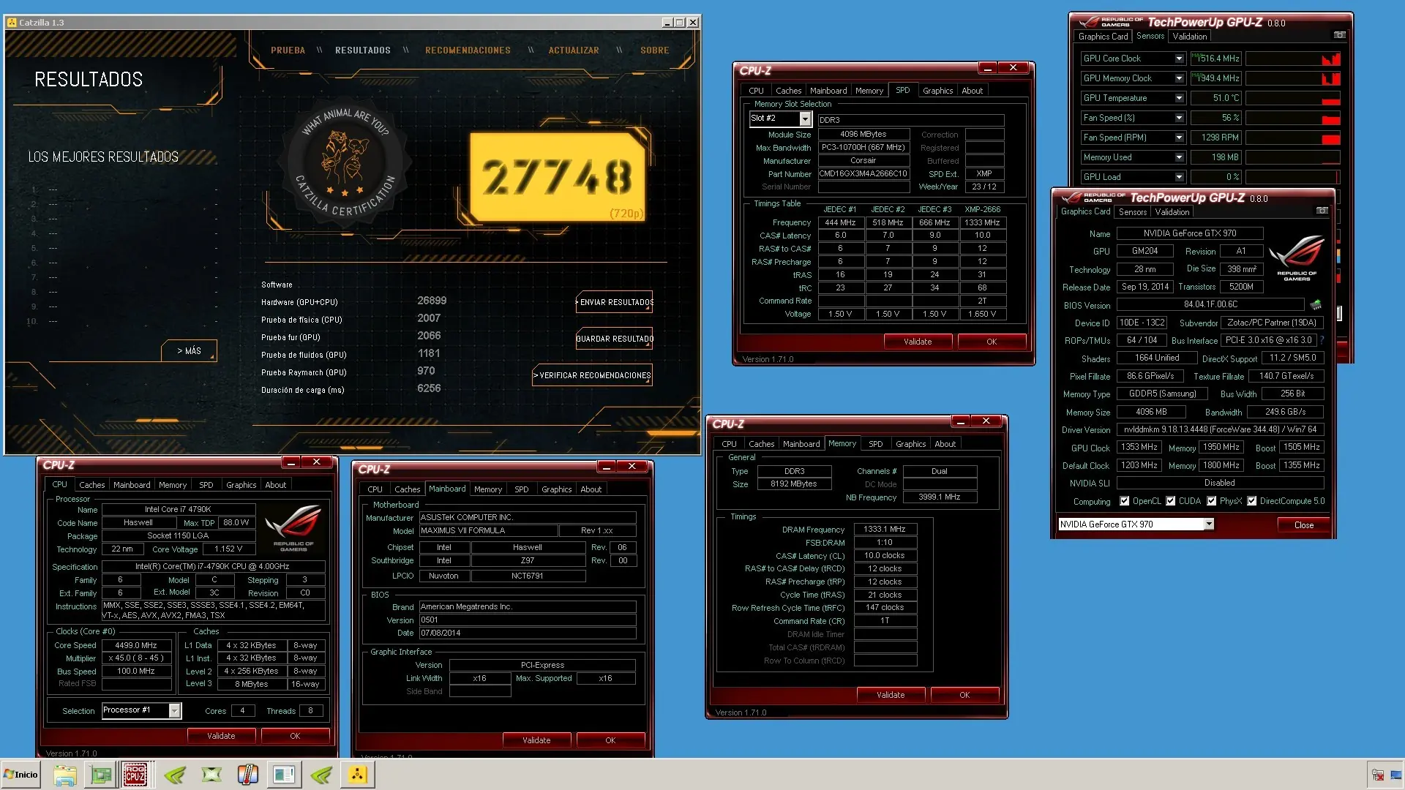
Task: Open Graphics tab in CPU-Z Memory window
Action: pyautogui.click(x=910, y=444)
